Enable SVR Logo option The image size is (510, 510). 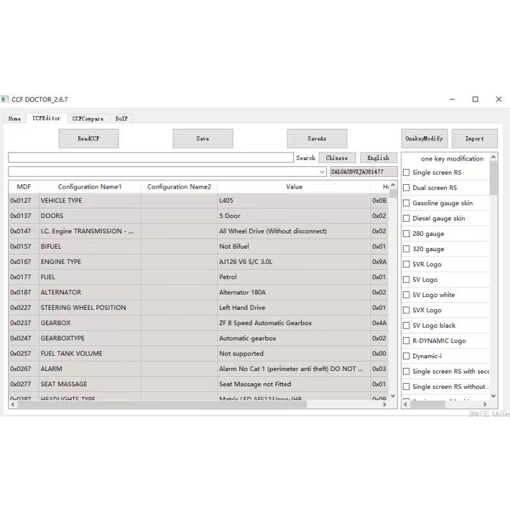(x=406, y=264)
